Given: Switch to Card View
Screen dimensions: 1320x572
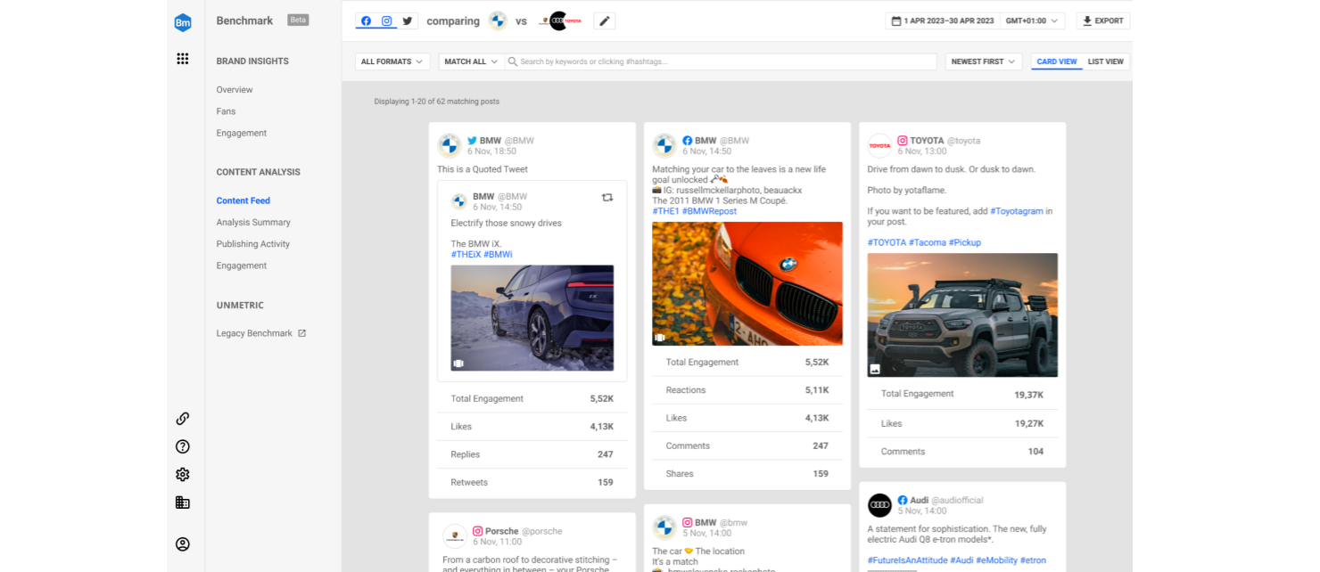Looking at the screenshot, I should [1057, 61].
